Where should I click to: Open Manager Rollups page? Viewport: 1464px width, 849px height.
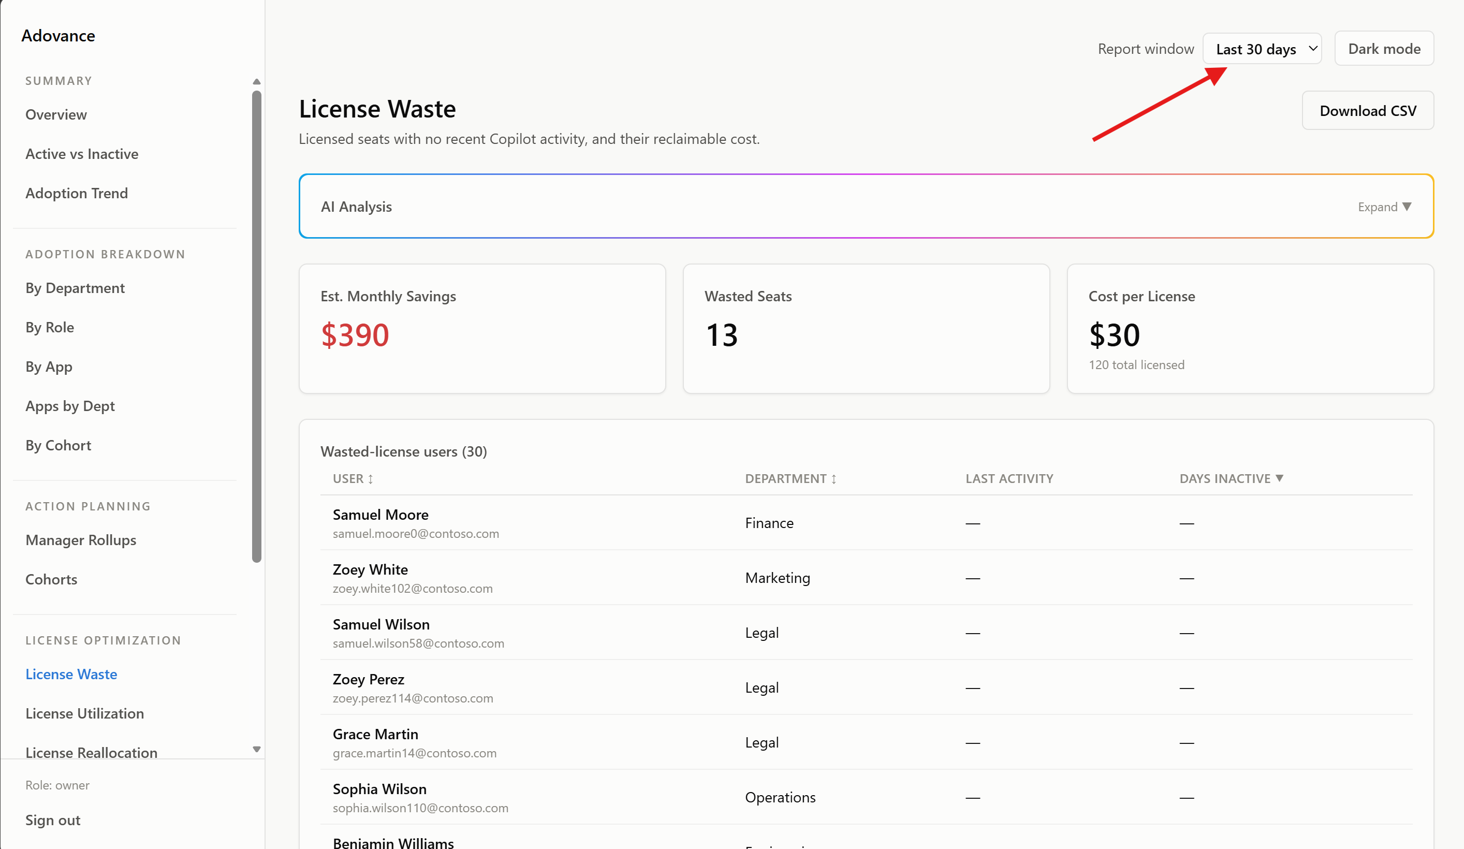[x=81, y=540]
